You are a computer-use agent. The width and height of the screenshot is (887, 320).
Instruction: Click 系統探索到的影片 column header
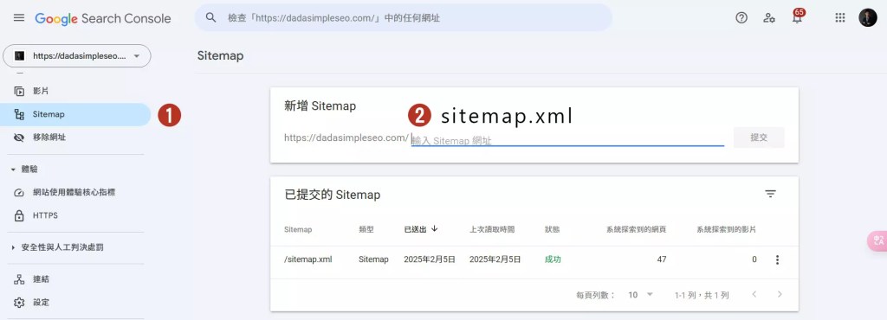(727, 230)
